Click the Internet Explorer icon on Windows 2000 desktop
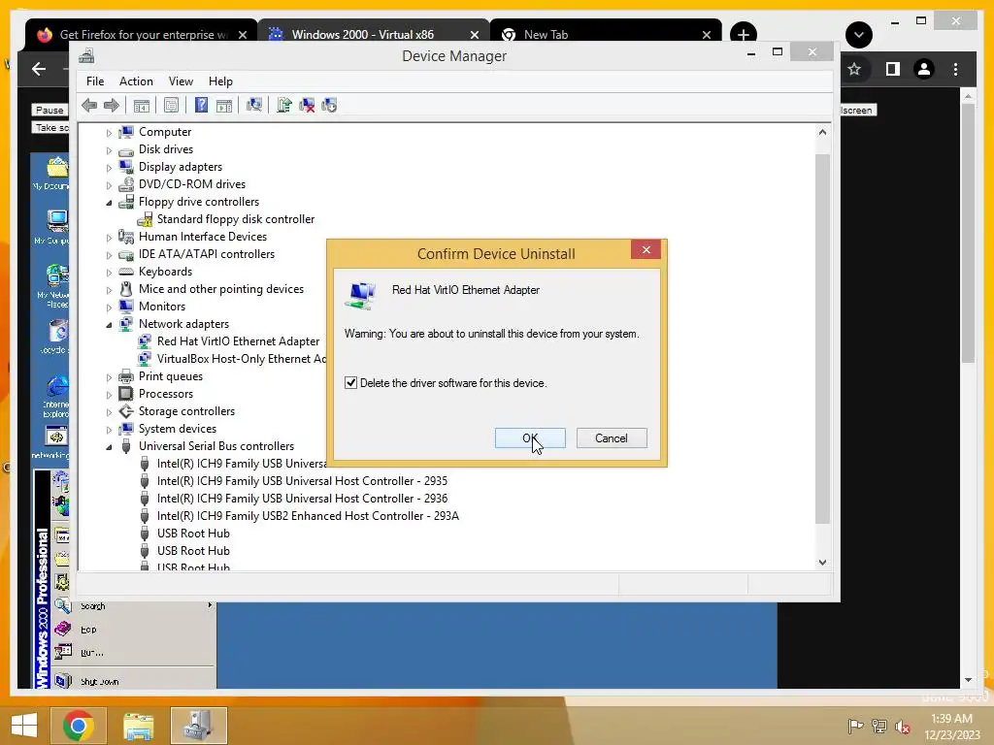Image resolution: width=994 pixels, height=745 pixels. pos(57,387)
